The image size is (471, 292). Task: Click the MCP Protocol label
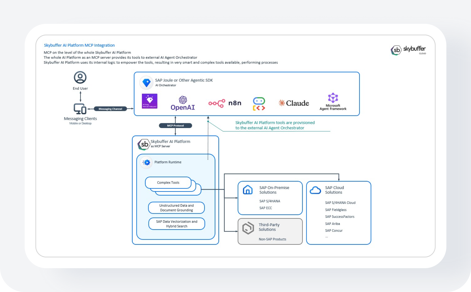tap(175, 126)
